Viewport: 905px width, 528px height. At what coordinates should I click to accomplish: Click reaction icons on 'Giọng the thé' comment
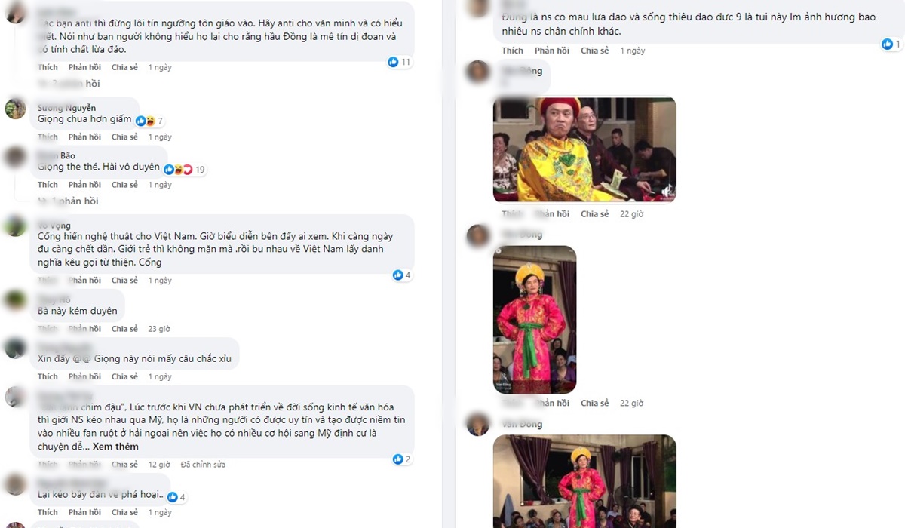177,169
